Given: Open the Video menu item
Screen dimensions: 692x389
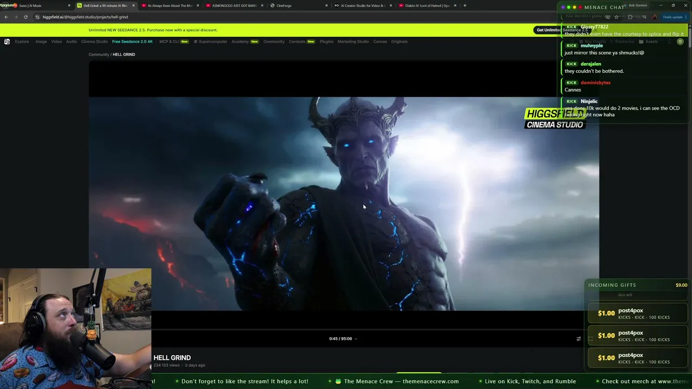Looking at the screenshot, I should 56,42.
